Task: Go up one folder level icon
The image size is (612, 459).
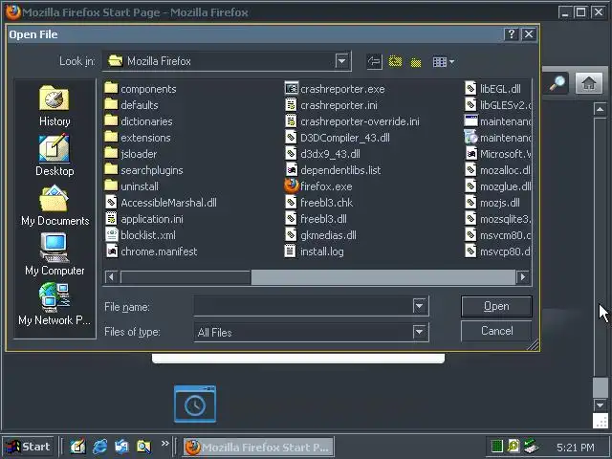Action: coord(395,61)
